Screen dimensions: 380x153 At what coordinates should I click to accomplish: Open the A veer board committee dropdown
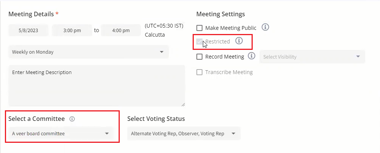pos(60,133)
